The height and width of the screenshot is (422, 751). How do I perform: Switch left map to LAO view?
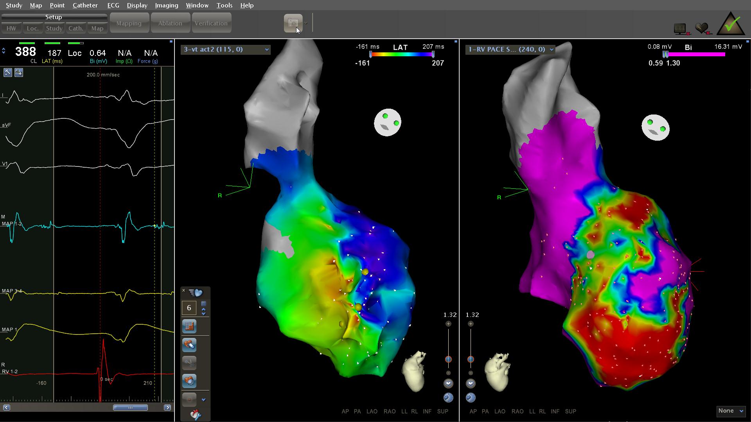(372, 411)
